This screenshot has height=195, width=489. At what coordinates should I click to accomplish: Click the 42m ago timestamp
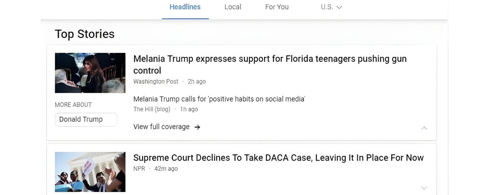click(x=166, y=168)
